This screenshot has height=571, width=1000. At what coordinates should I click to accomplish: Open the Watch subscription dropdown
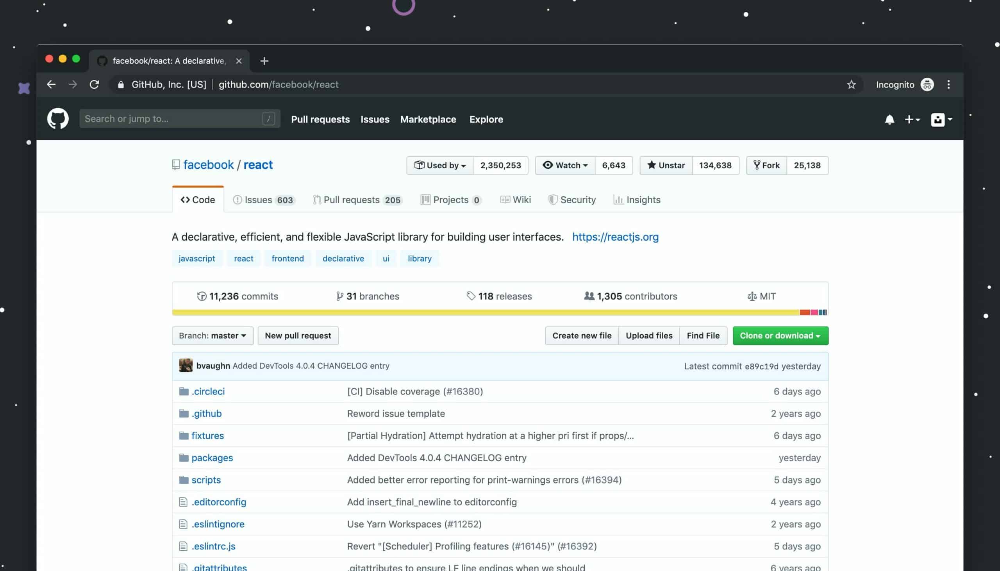[x=565, y=165]
